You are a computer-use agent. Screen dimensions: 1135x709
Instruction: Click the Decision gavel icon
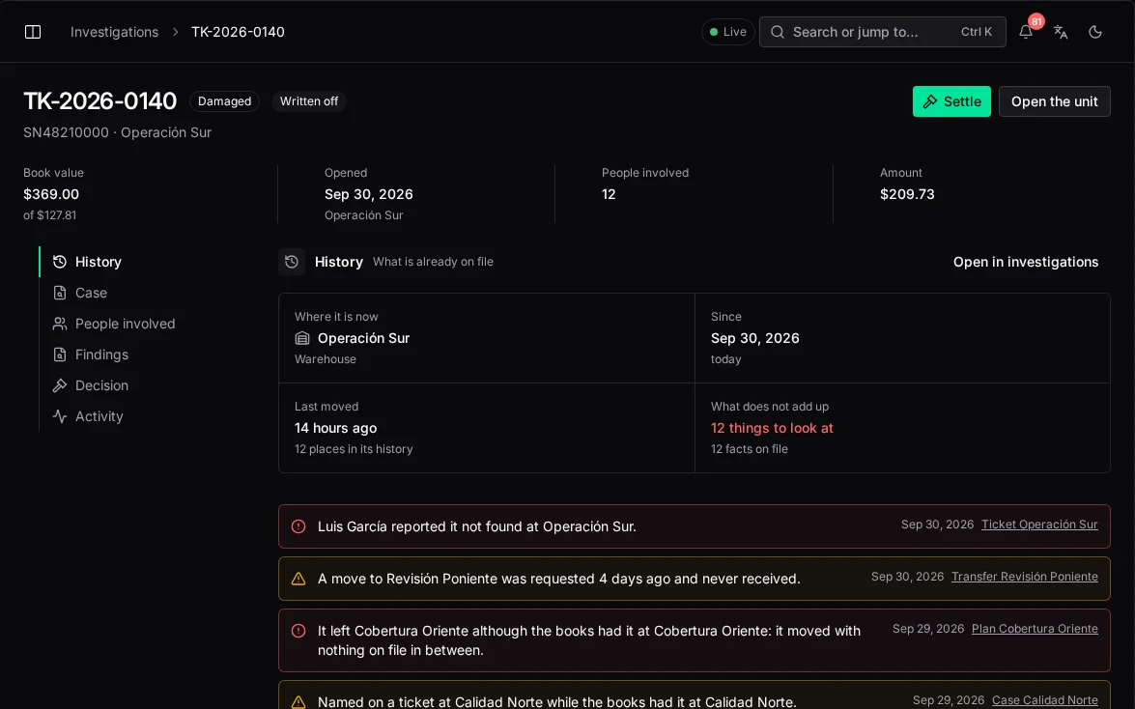[x=60, y=385]
